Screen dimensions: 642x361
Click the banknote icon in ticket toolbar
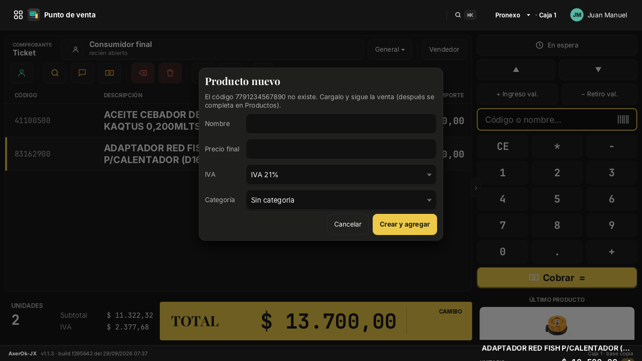click(110, 73)
